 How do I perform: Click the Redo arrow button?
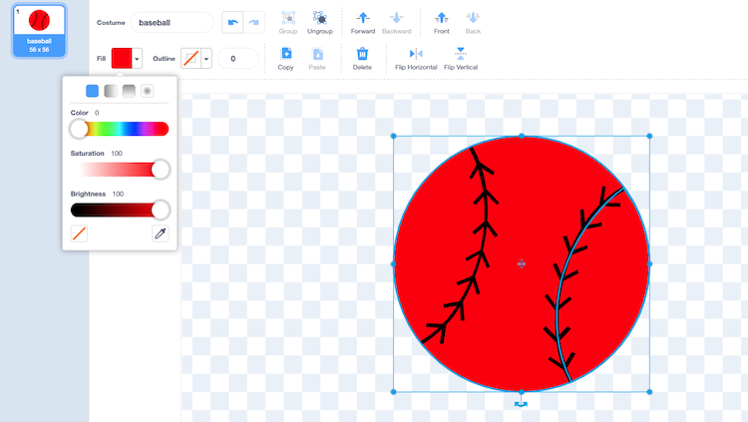point(254,22)
